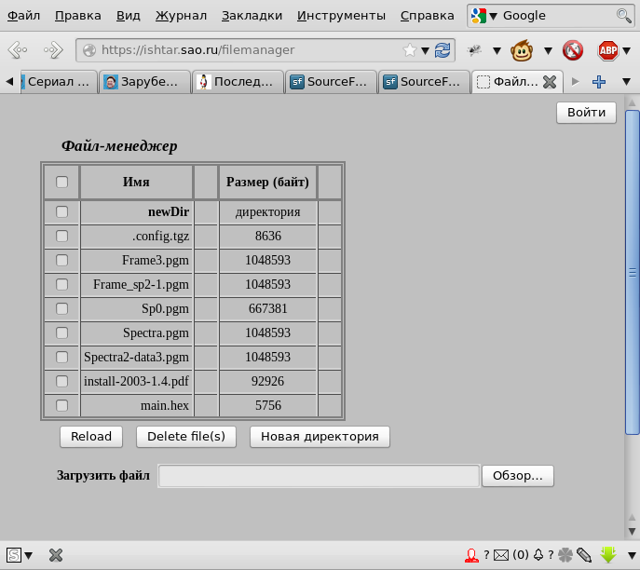Check the Sp0.pgm row checkbox
Image resolution: width=640 pixels, height=570 pixels.
point(62,308)
